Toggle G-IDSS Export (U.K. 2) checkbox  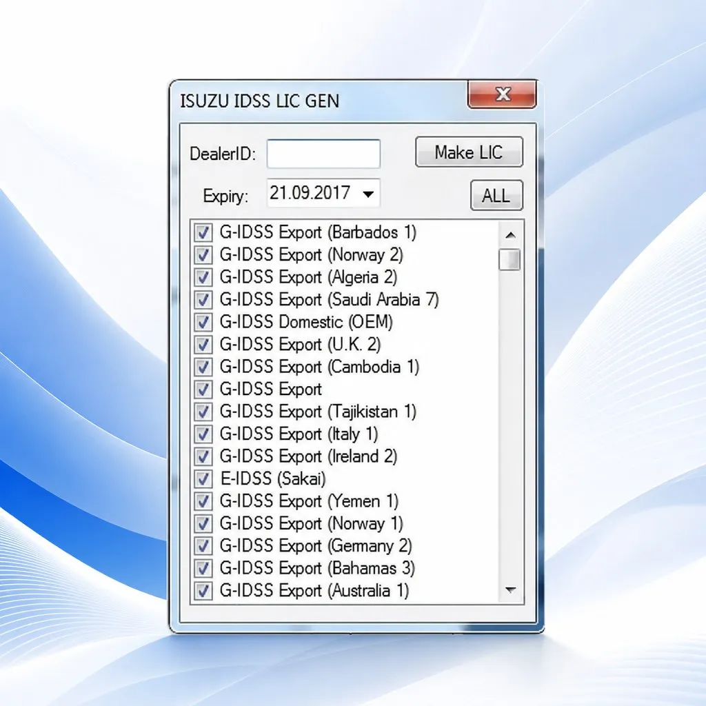[x=203, y=345]
